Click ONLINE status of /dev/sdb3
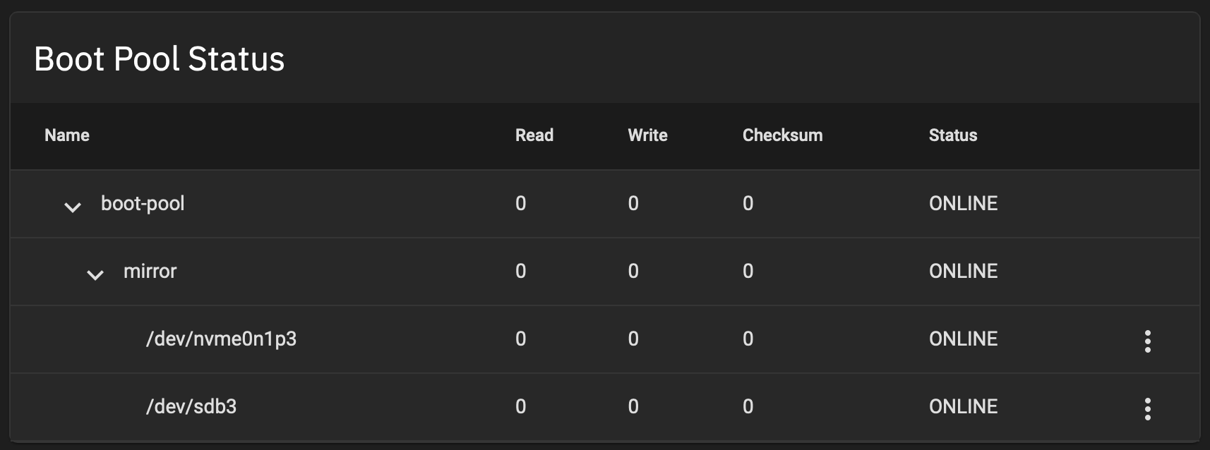 (963, 406)
